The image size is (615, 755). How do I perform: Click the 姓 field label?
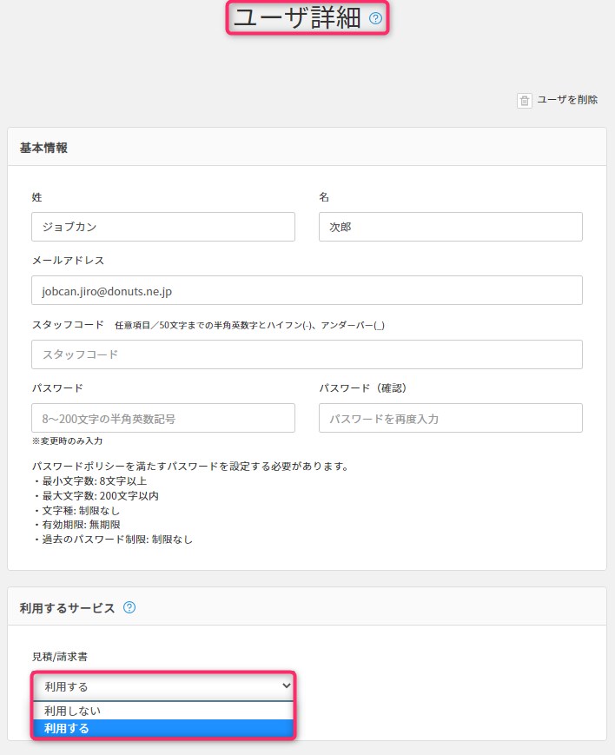tap(37, 197)
